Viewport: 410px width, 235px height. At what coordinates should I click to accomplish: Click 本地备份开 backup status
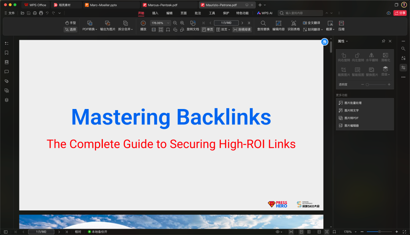pyautogui.click(x=98, y=232)
